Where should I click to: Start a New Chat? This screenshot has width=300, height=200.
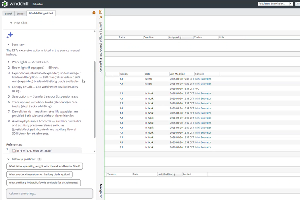click(x=19, y=23)
